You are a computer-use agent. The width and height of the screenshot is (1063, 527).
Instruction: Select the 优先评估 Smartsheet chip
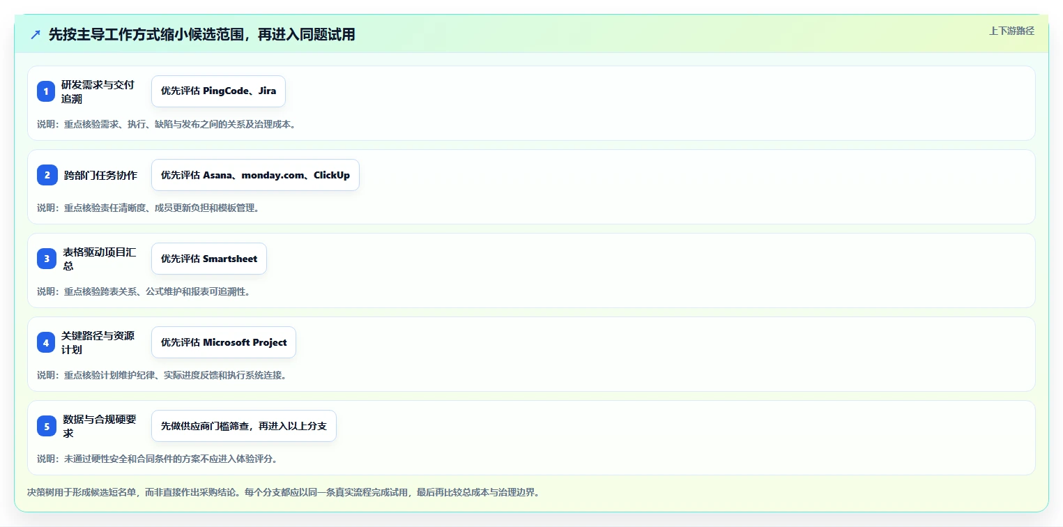point(209,259)
